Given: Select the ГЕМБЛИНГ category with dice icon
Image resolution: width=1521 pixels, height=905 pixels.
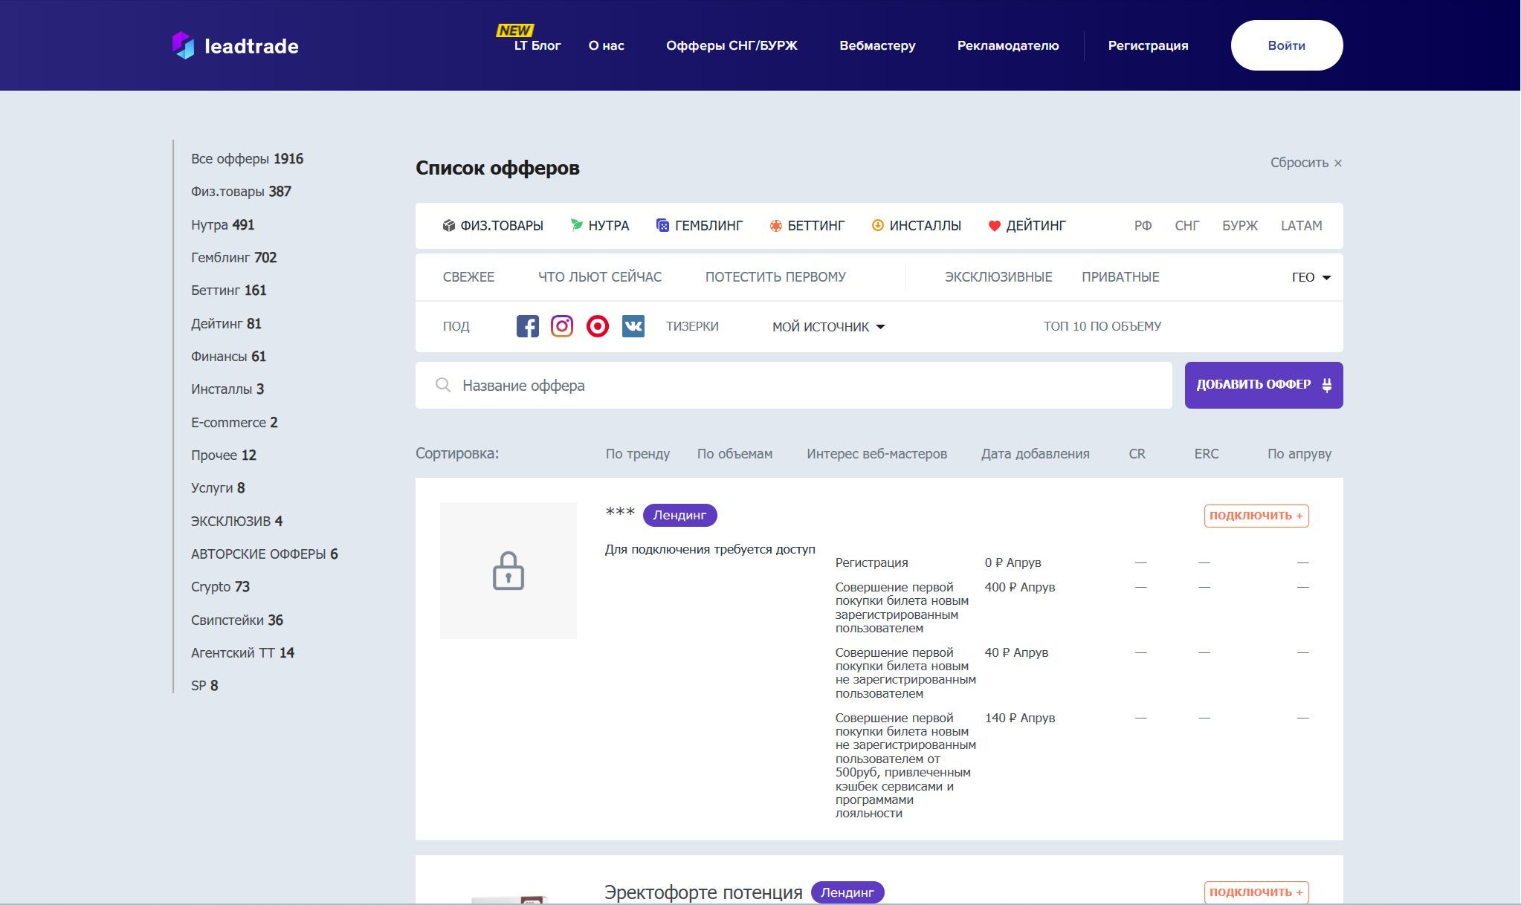Looking at the screenshot, I should point(700,225).
